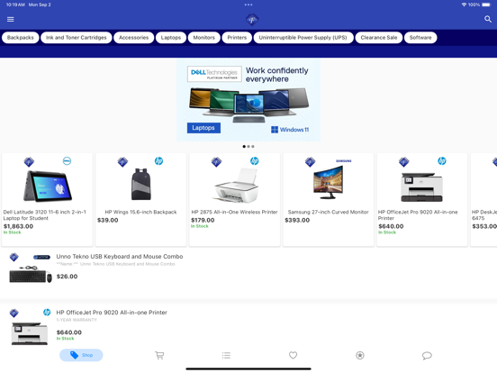
Task: Select the Accessories category chip
Action: (x=134, y=38)
